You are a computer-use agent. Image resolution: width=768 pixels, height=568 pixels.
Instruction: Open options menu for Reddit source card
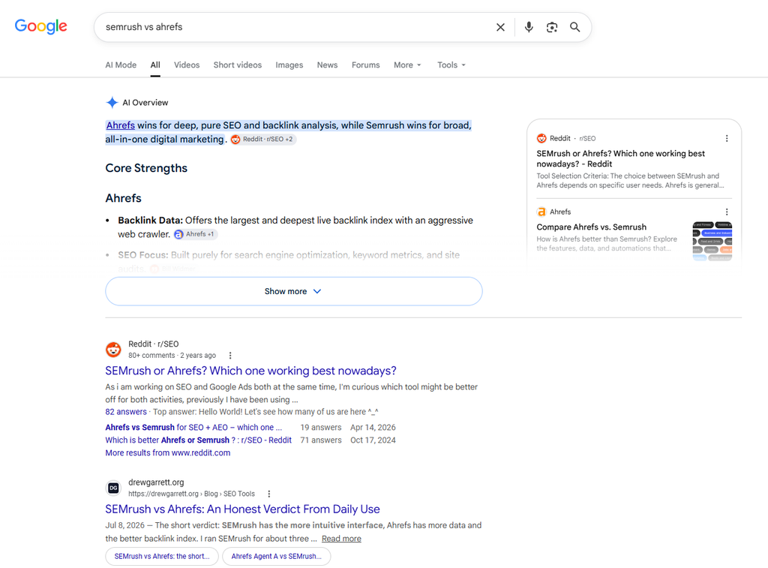pyautogui.click(x=727, y=139)
